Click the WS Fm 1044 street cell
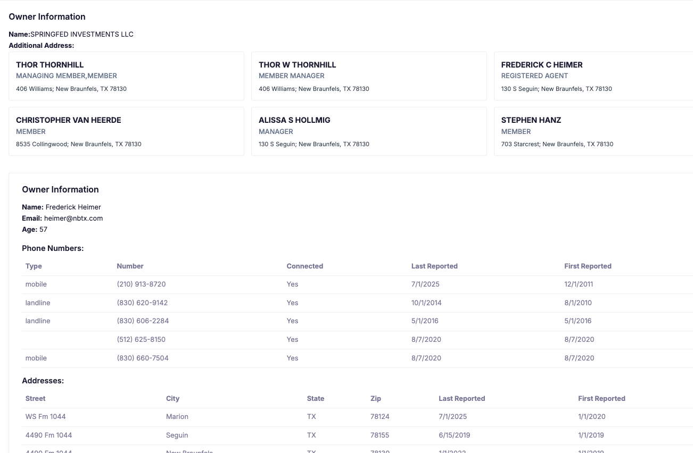The height and width of the screenshot is (453, 693). point(46,416)
